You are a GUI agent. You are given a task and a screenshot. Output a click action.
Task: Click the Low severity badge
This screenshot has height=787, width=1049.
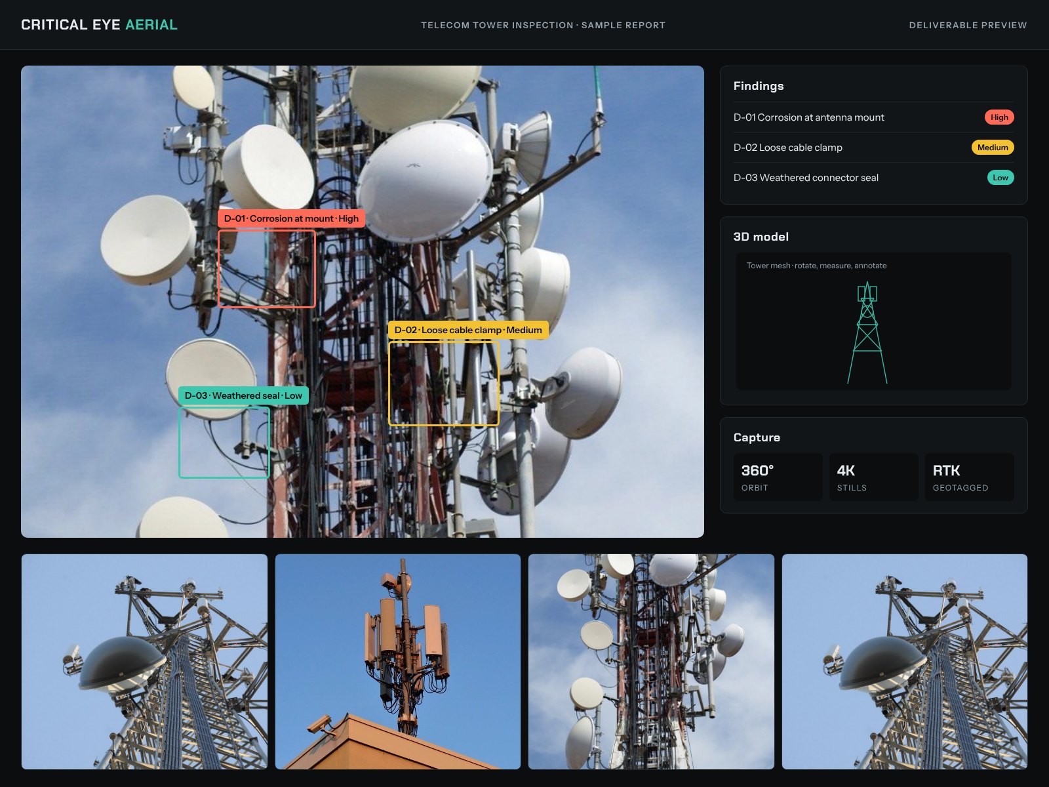(x=1000, y=178)
